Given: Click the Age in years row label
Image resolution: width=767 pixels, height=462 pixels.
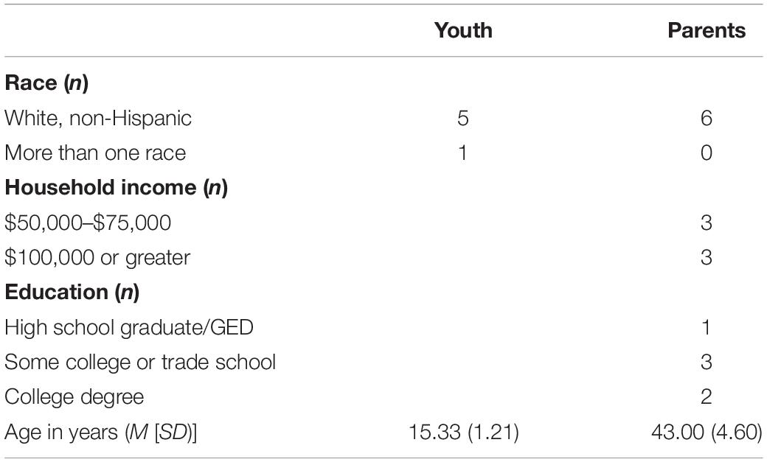Looking at the screenshot, I should point(101,433).
